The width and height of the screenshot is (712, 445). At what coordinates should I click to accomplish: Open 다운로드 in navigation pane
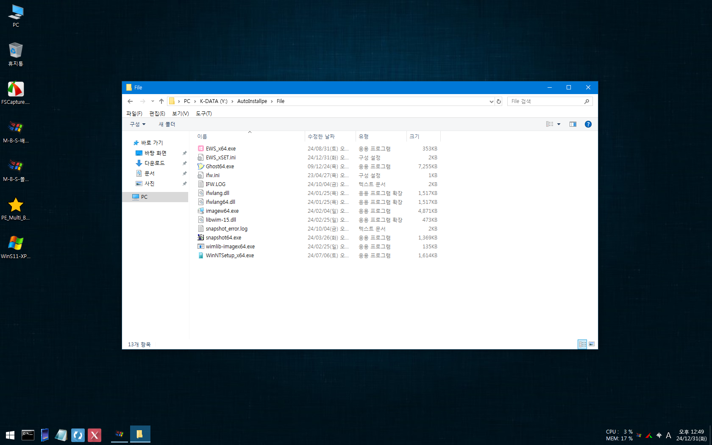tap(150, 163)
